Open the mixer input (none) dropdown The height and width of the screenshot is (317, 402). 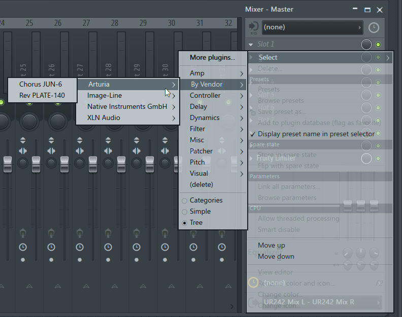pos(313,27)
